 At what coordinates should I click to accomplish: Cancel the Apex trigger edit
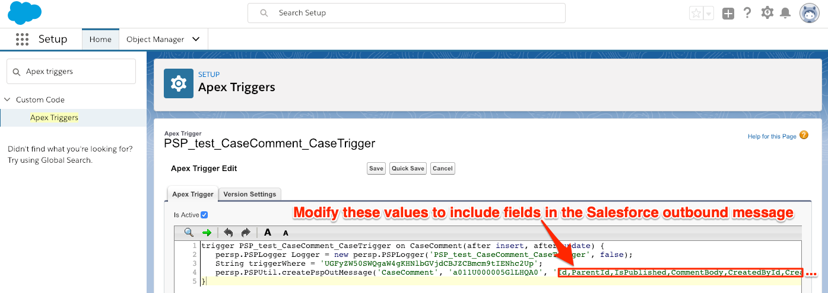[443, 169]
